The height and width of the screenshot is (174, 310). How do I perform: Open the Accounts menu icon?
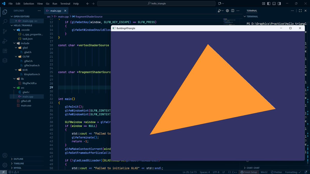pyautogui.click(x=5, y=155)
